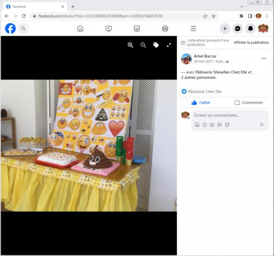Share this page from address bar
274x256 pixels.
[205, 16]
